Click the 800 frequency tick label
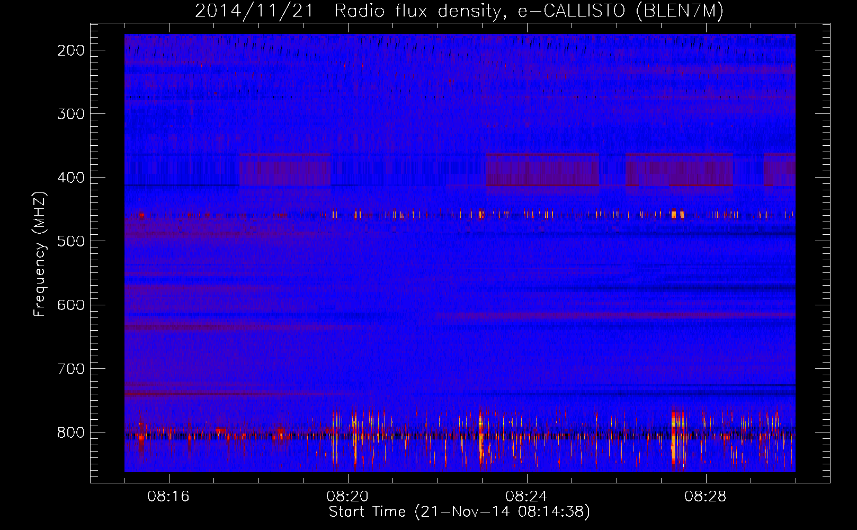 point(71,432)
